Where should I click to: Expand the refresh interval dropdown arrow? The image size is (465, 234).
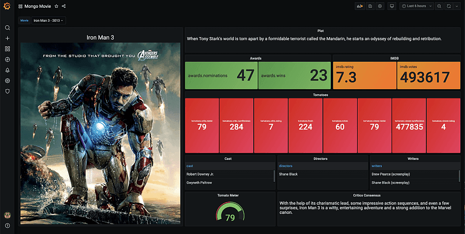coord(457,6)
